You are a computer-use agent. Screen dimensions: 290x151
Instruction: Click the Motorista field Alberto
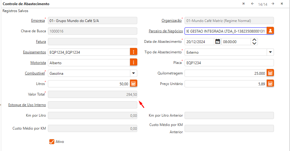(89, 63)
